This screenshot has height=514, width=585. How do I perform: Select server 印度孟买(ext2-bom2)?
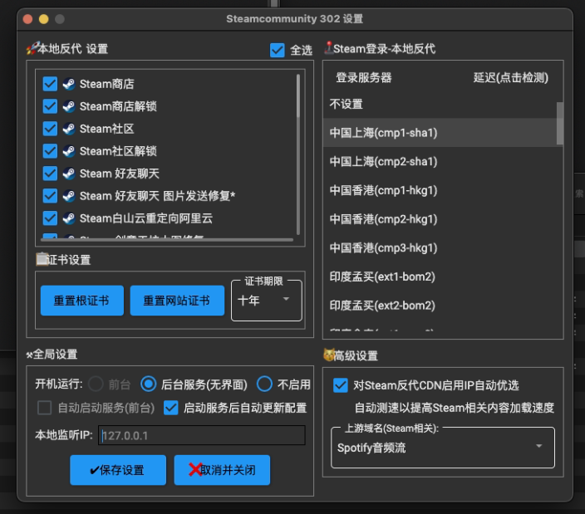tap(440, 306)
